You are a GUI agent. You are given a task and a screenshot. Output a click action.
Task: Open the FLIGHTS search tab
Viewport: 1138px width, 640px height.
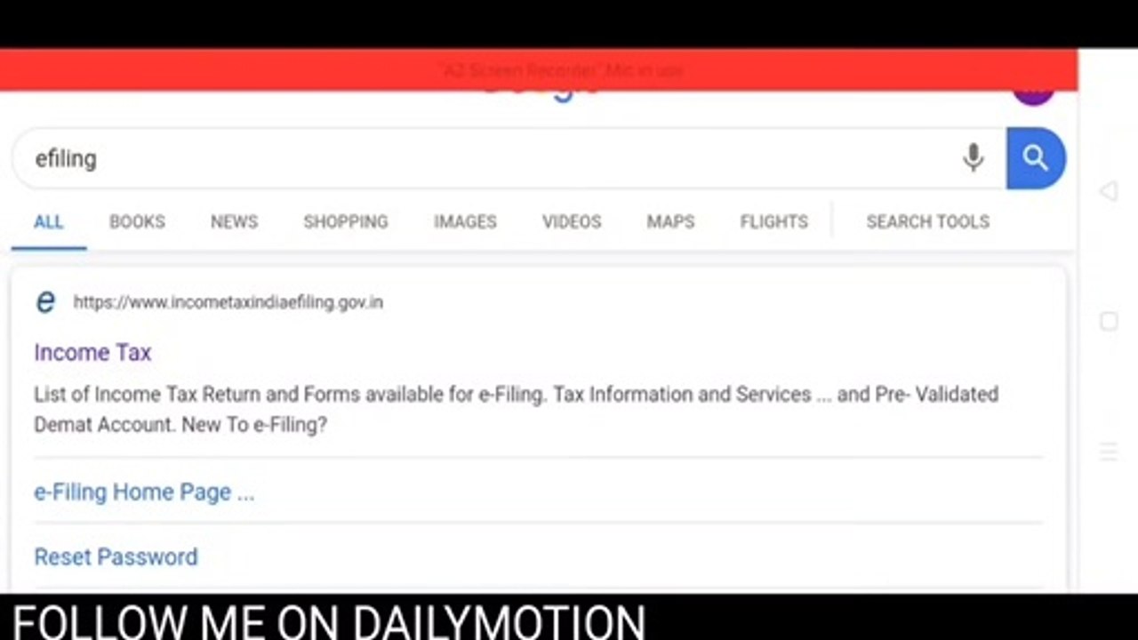773,222
